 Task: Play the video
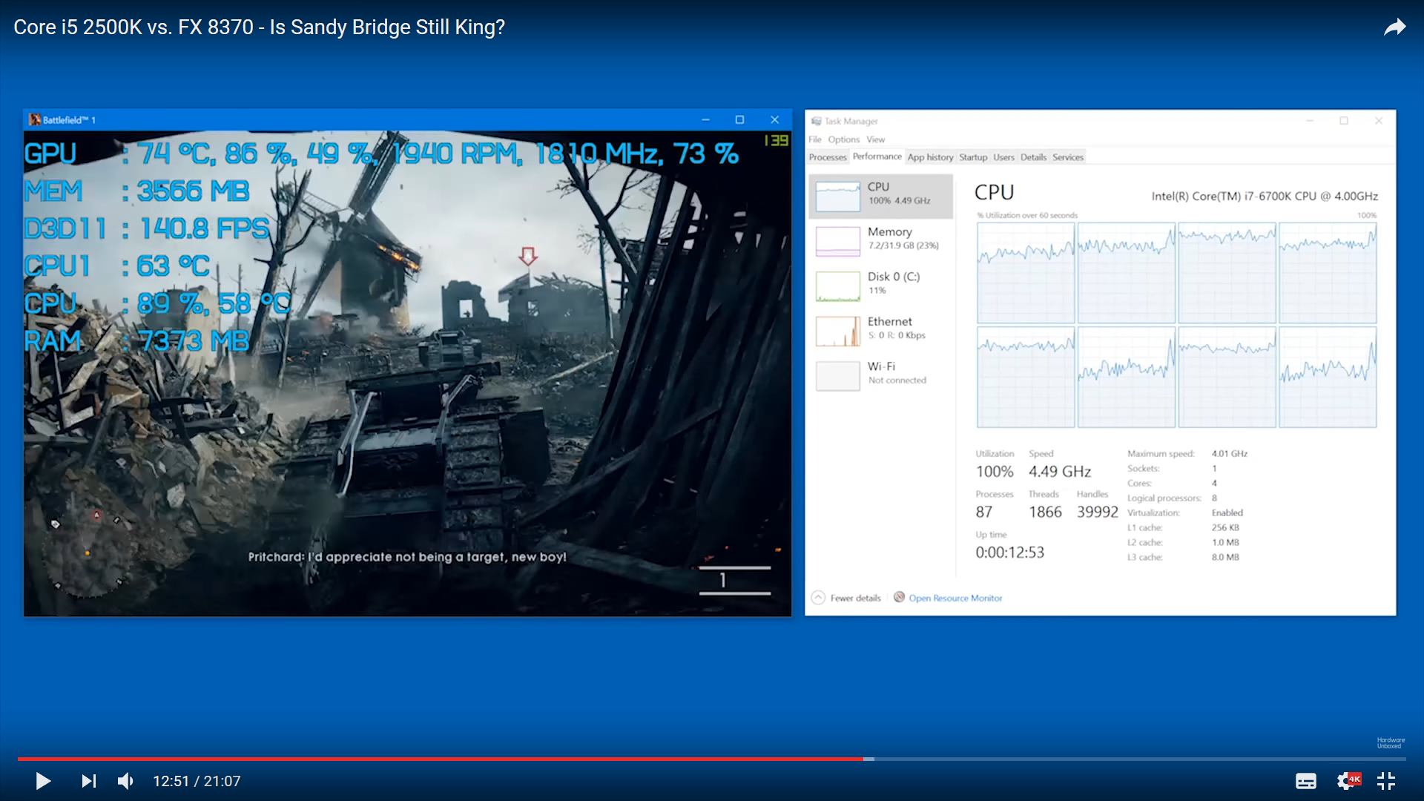point(43,781)
